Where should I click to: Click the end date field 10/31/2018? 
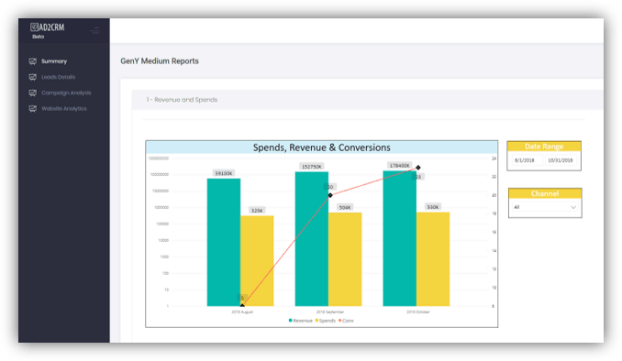click(x=561, y=160)
